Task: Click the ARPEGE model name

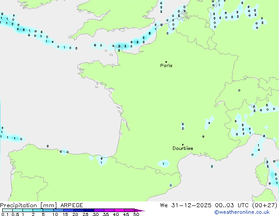Action: (72, 205)
